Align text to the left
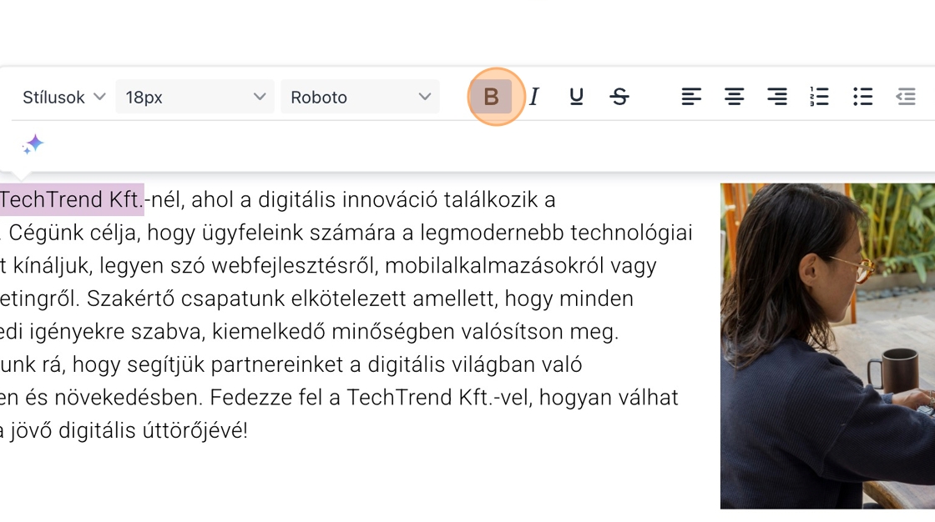This screenshot has height=522, width=935. click(x=691, y=97)
